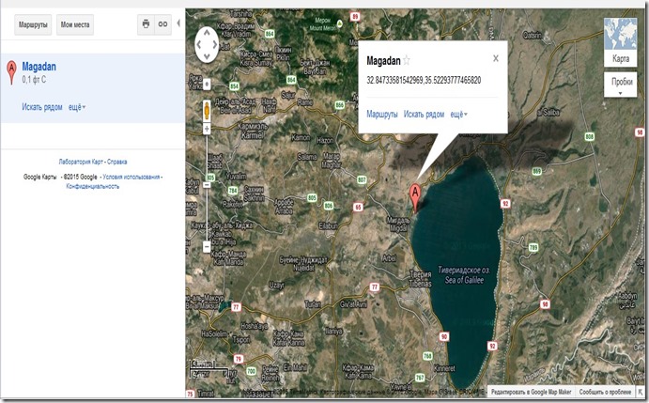Image resolution: width=649 pixels, height=403 pixels.
Task: Collapse the side panel arrow
Action: point(178,23)
